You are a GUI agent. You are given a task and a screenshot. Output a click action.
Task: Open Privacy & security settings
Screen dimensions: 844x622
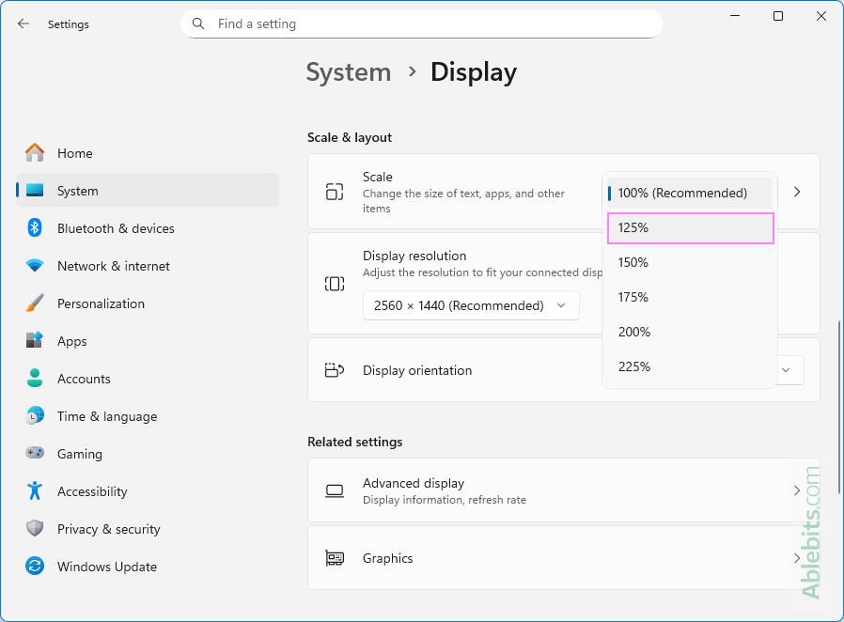pyautogui.click(x=148, y=529)
